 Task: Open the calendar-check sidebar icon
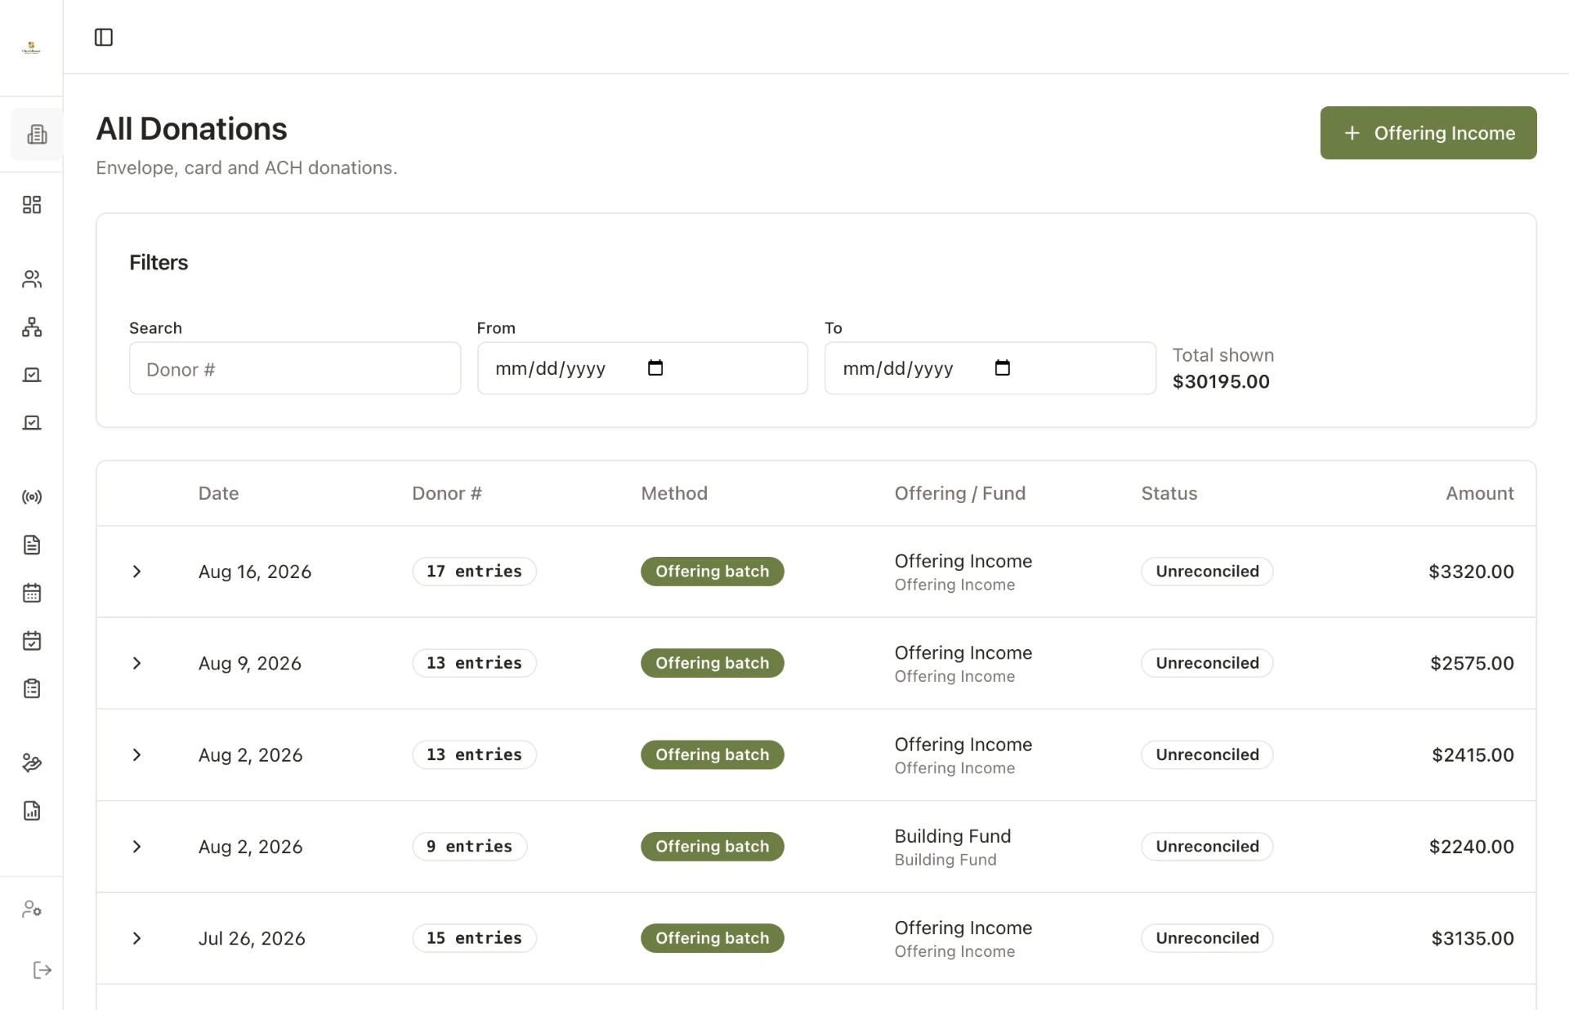click(32, 640)
